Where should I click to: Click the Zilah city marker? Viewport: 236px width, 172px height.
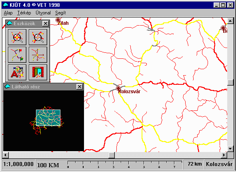58,20
